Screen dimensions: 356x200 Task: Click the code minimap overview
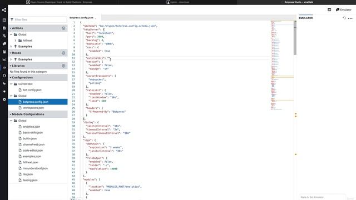[282, 66]
